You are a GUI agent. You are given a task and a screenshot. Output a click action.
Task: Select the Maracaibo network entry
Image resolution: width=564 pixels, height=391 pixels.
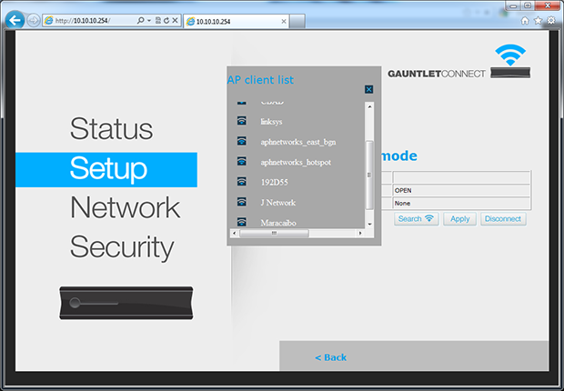[282, 221]
